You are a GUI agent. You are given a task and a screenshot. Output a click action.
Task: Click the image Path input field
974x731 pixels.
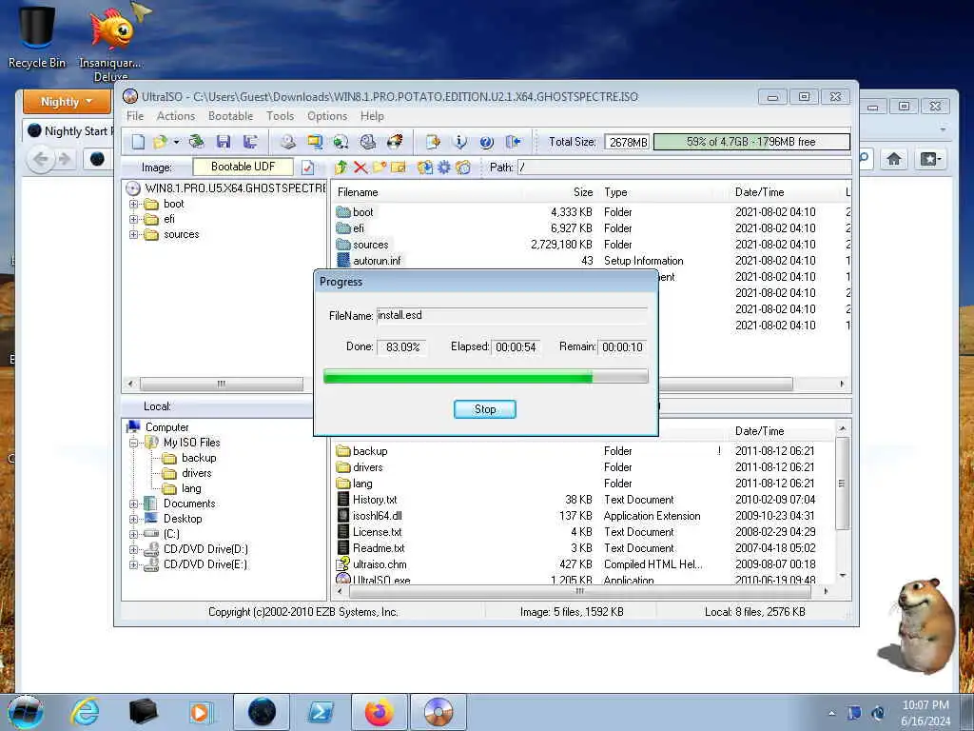tap(683, 168)
